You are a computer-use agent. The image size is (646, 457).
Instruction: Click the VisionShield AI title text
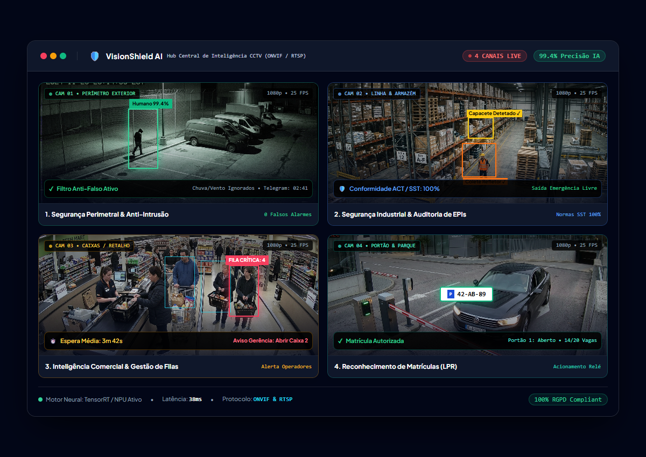[x=134, y=56]
